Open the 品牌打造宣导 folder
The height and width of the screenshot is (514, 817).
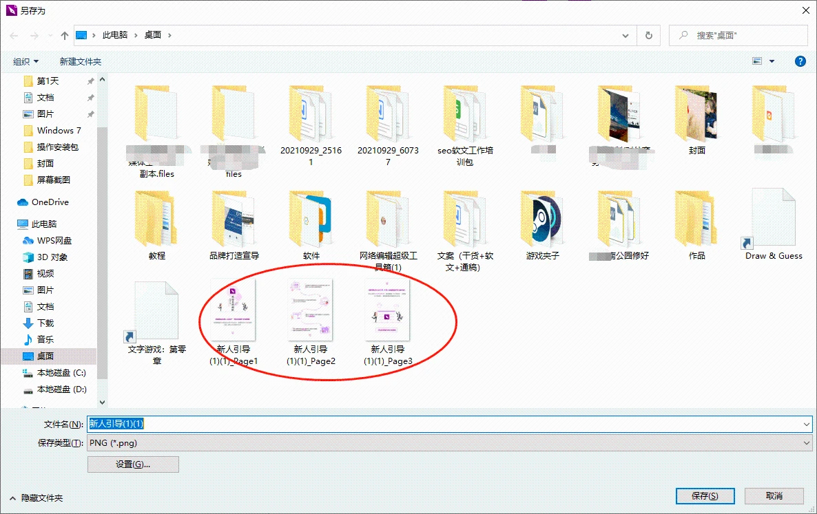(234, 226)
